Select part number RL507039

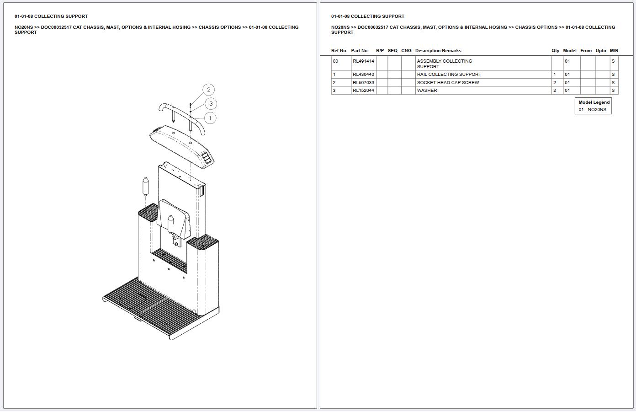363,82
